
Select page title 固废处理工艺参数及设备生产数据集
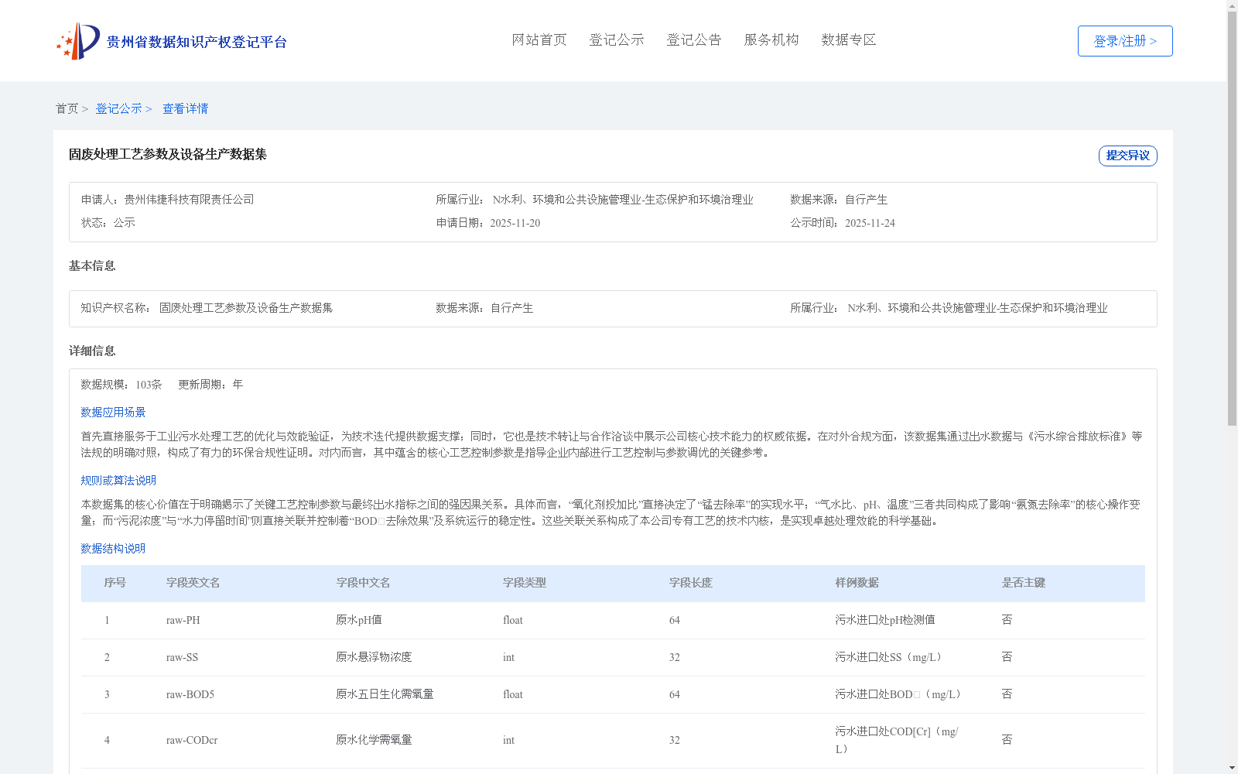[168, 154]
